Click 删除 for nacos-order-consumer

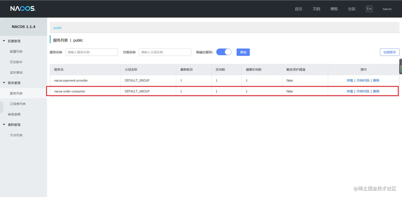pos(376,91)
